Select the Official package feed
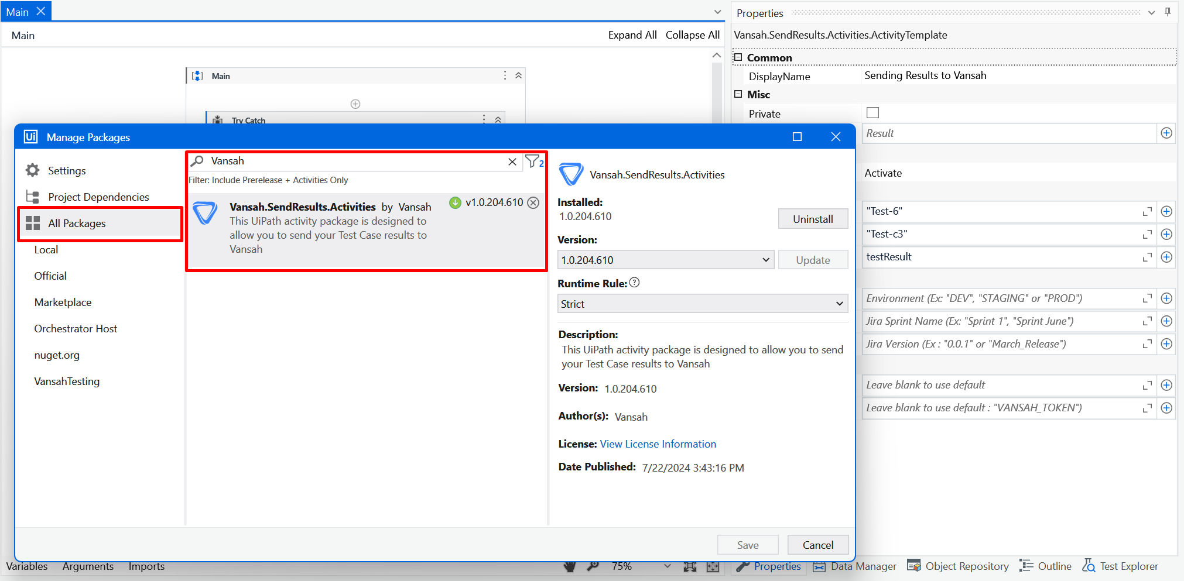 pos(50,276)
